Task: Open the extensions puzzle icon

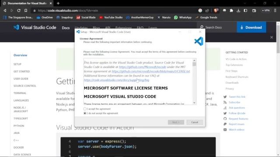Action: pos(231,10)
